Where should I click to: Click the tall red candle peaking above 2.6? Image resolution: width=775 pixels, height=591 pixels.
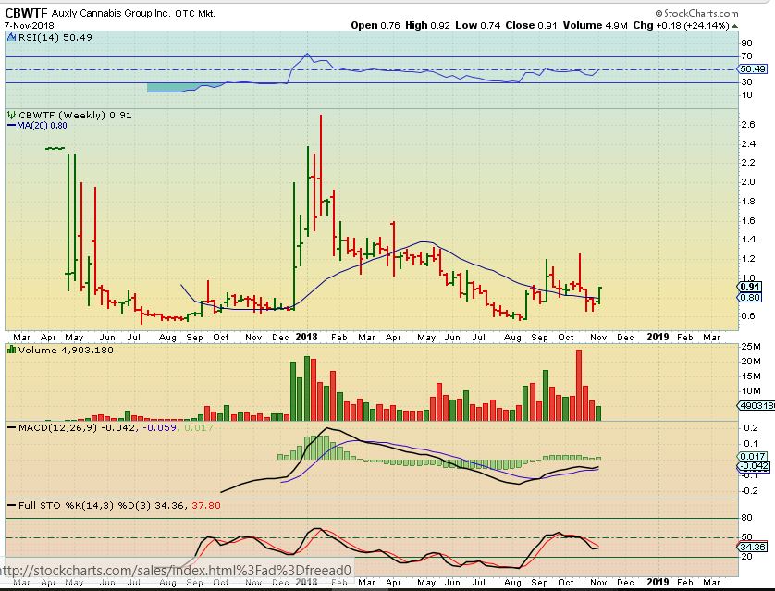(x=321, y=166)
